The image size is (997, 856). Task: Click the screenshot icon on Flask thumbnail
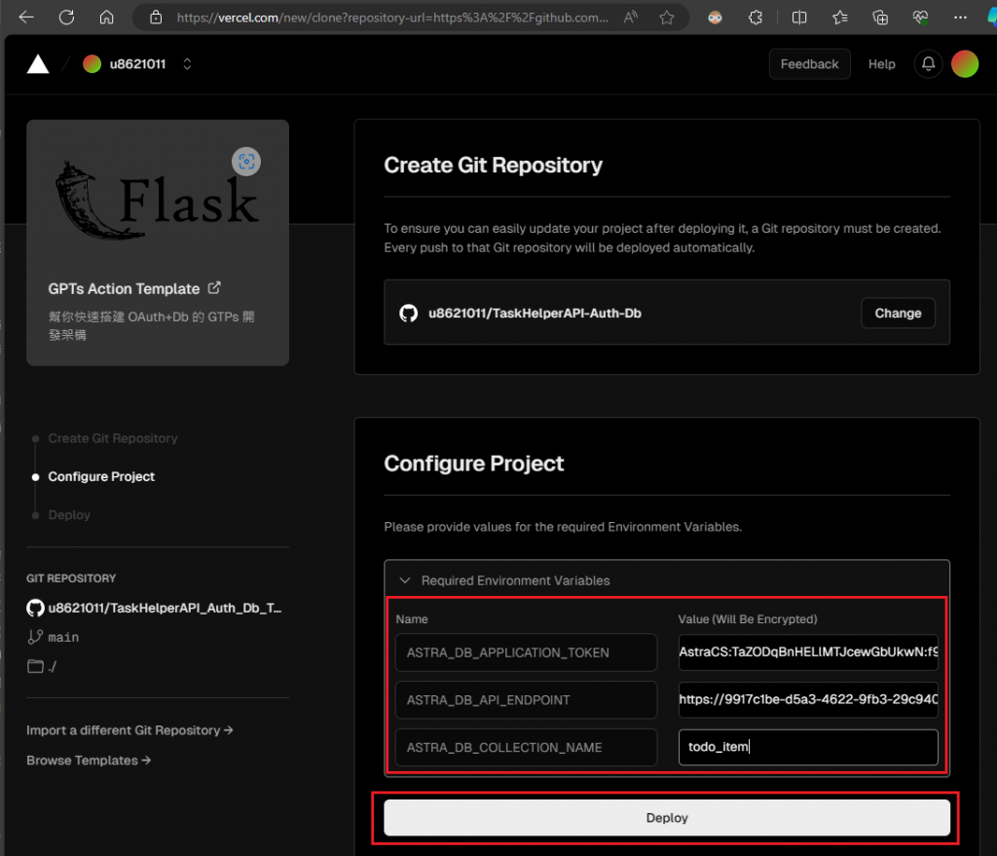246,162
